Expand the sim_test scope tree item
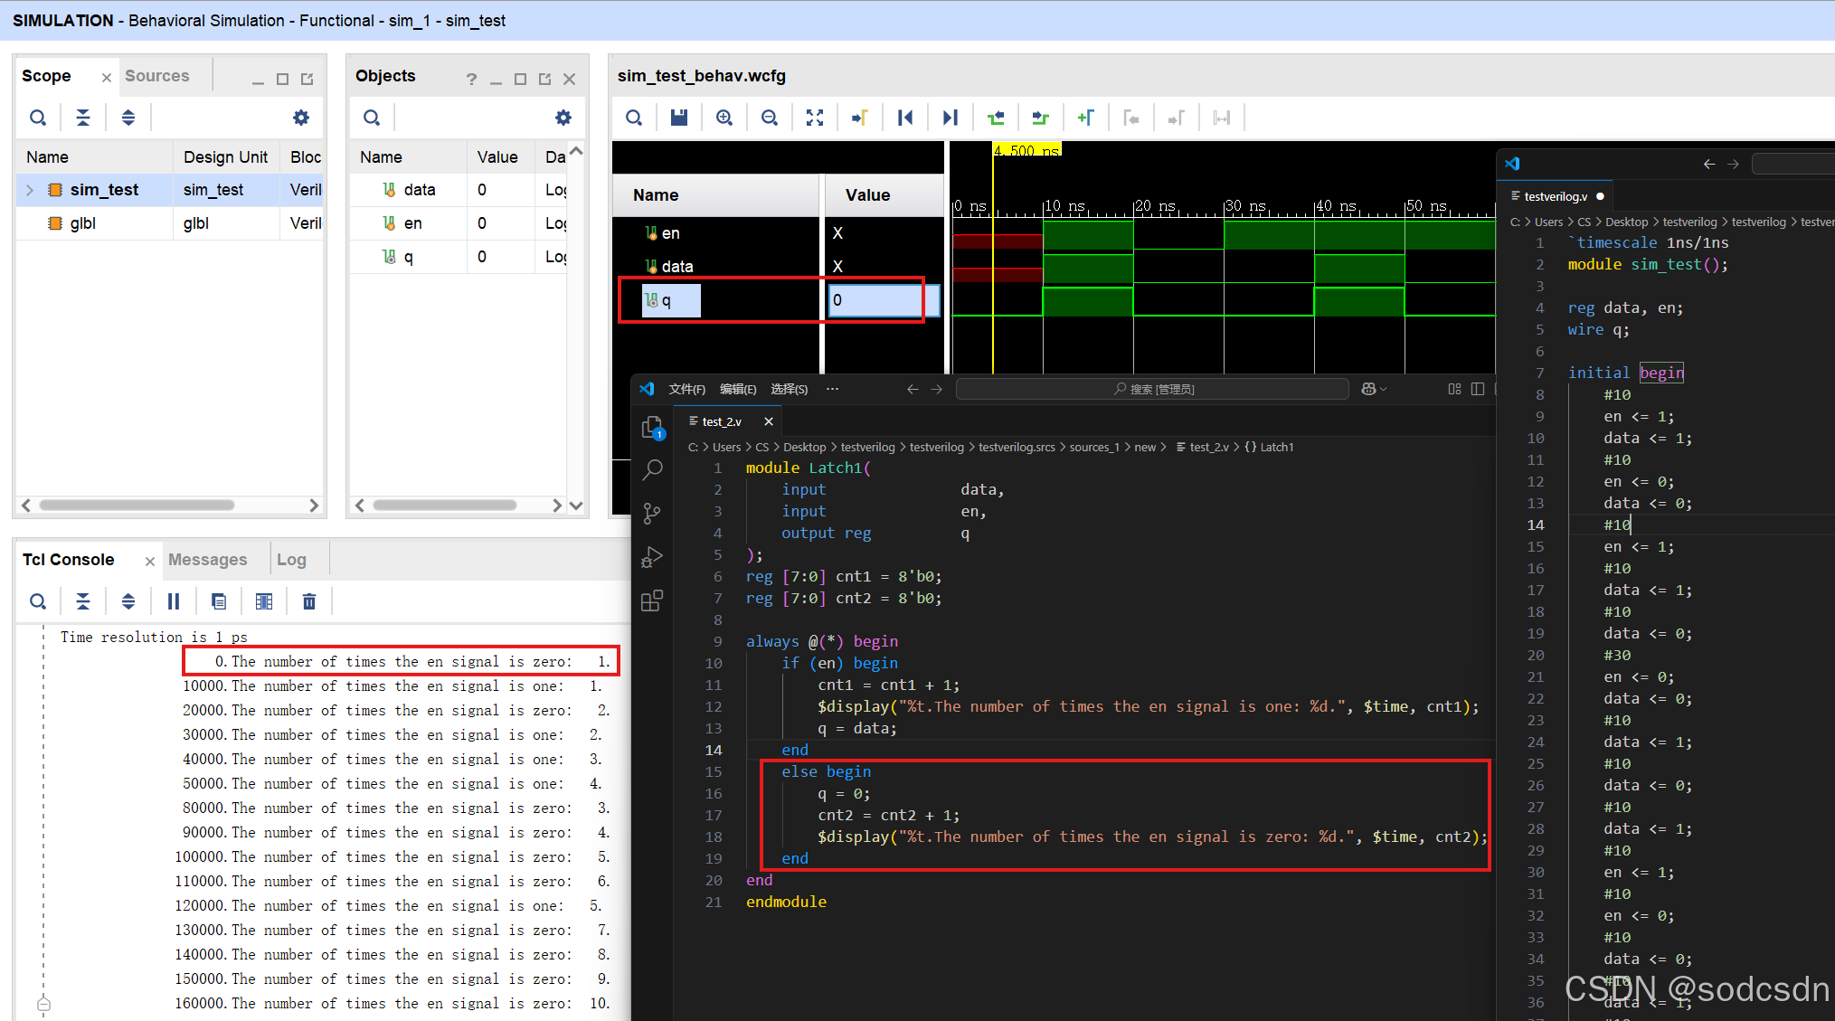This screenshot has width=1835, height=1021. [30, 190]
